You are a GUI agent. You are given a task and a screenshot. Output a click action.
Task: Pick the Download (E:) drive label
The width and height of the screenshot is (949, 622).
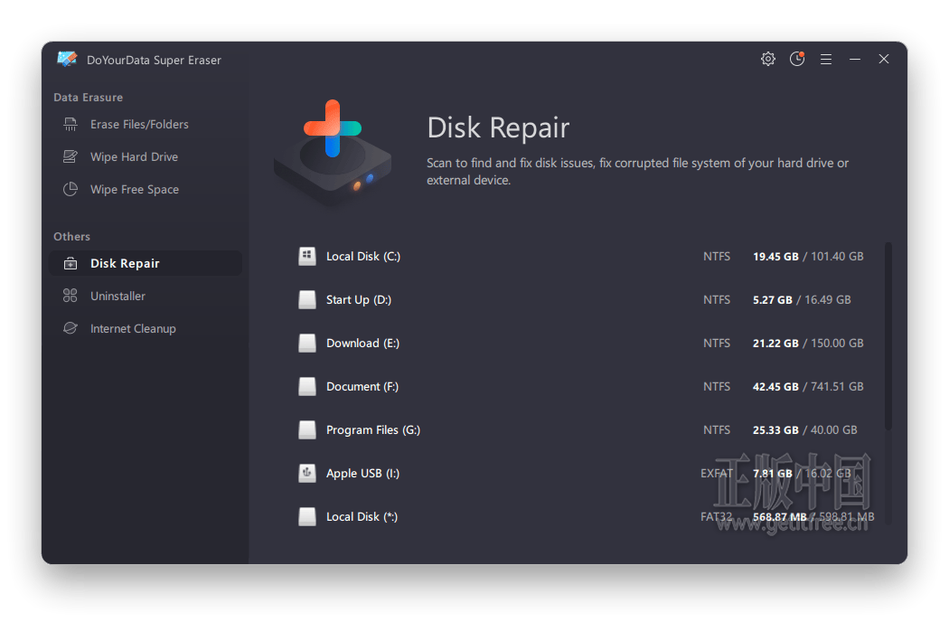pyautogui.click(x=363, y=344)
